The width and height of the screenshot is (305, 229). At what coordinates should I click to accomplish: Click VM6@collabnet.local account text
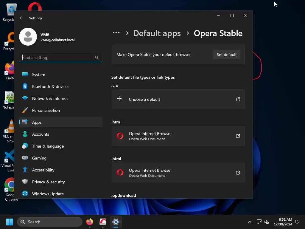point(57,40)
